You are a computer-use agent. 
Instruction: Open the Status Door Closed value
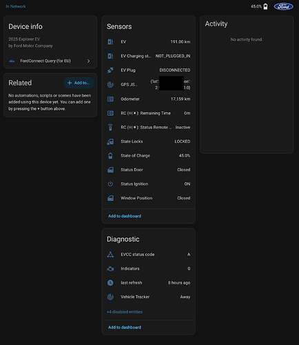184,170
